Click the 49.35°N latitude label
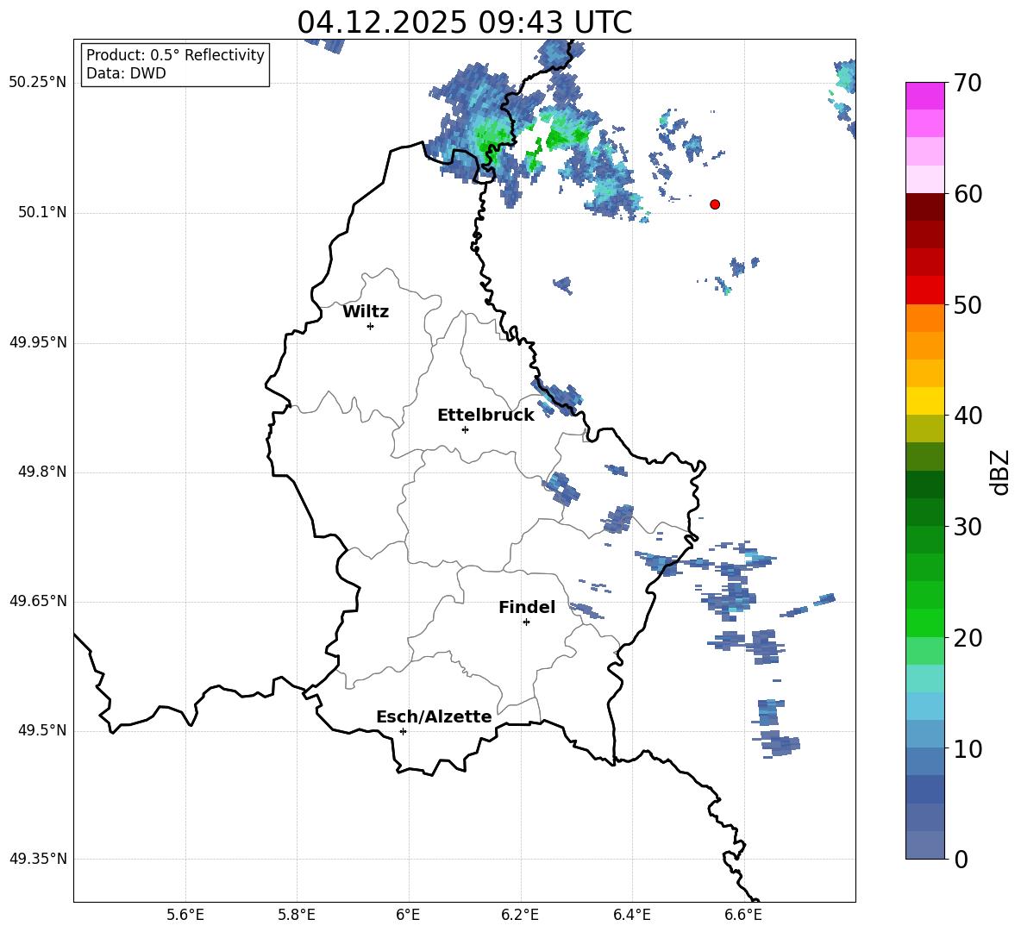This screenshot has width=1021, height=932. tap(38, 859)
